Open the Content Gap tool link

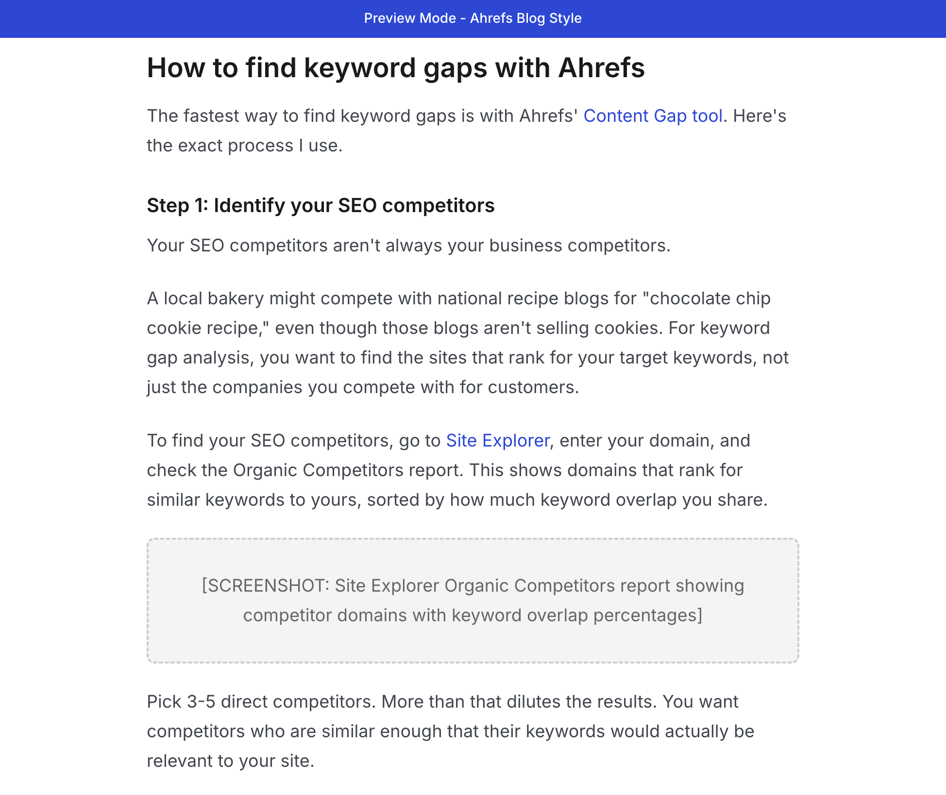point(653,116)
